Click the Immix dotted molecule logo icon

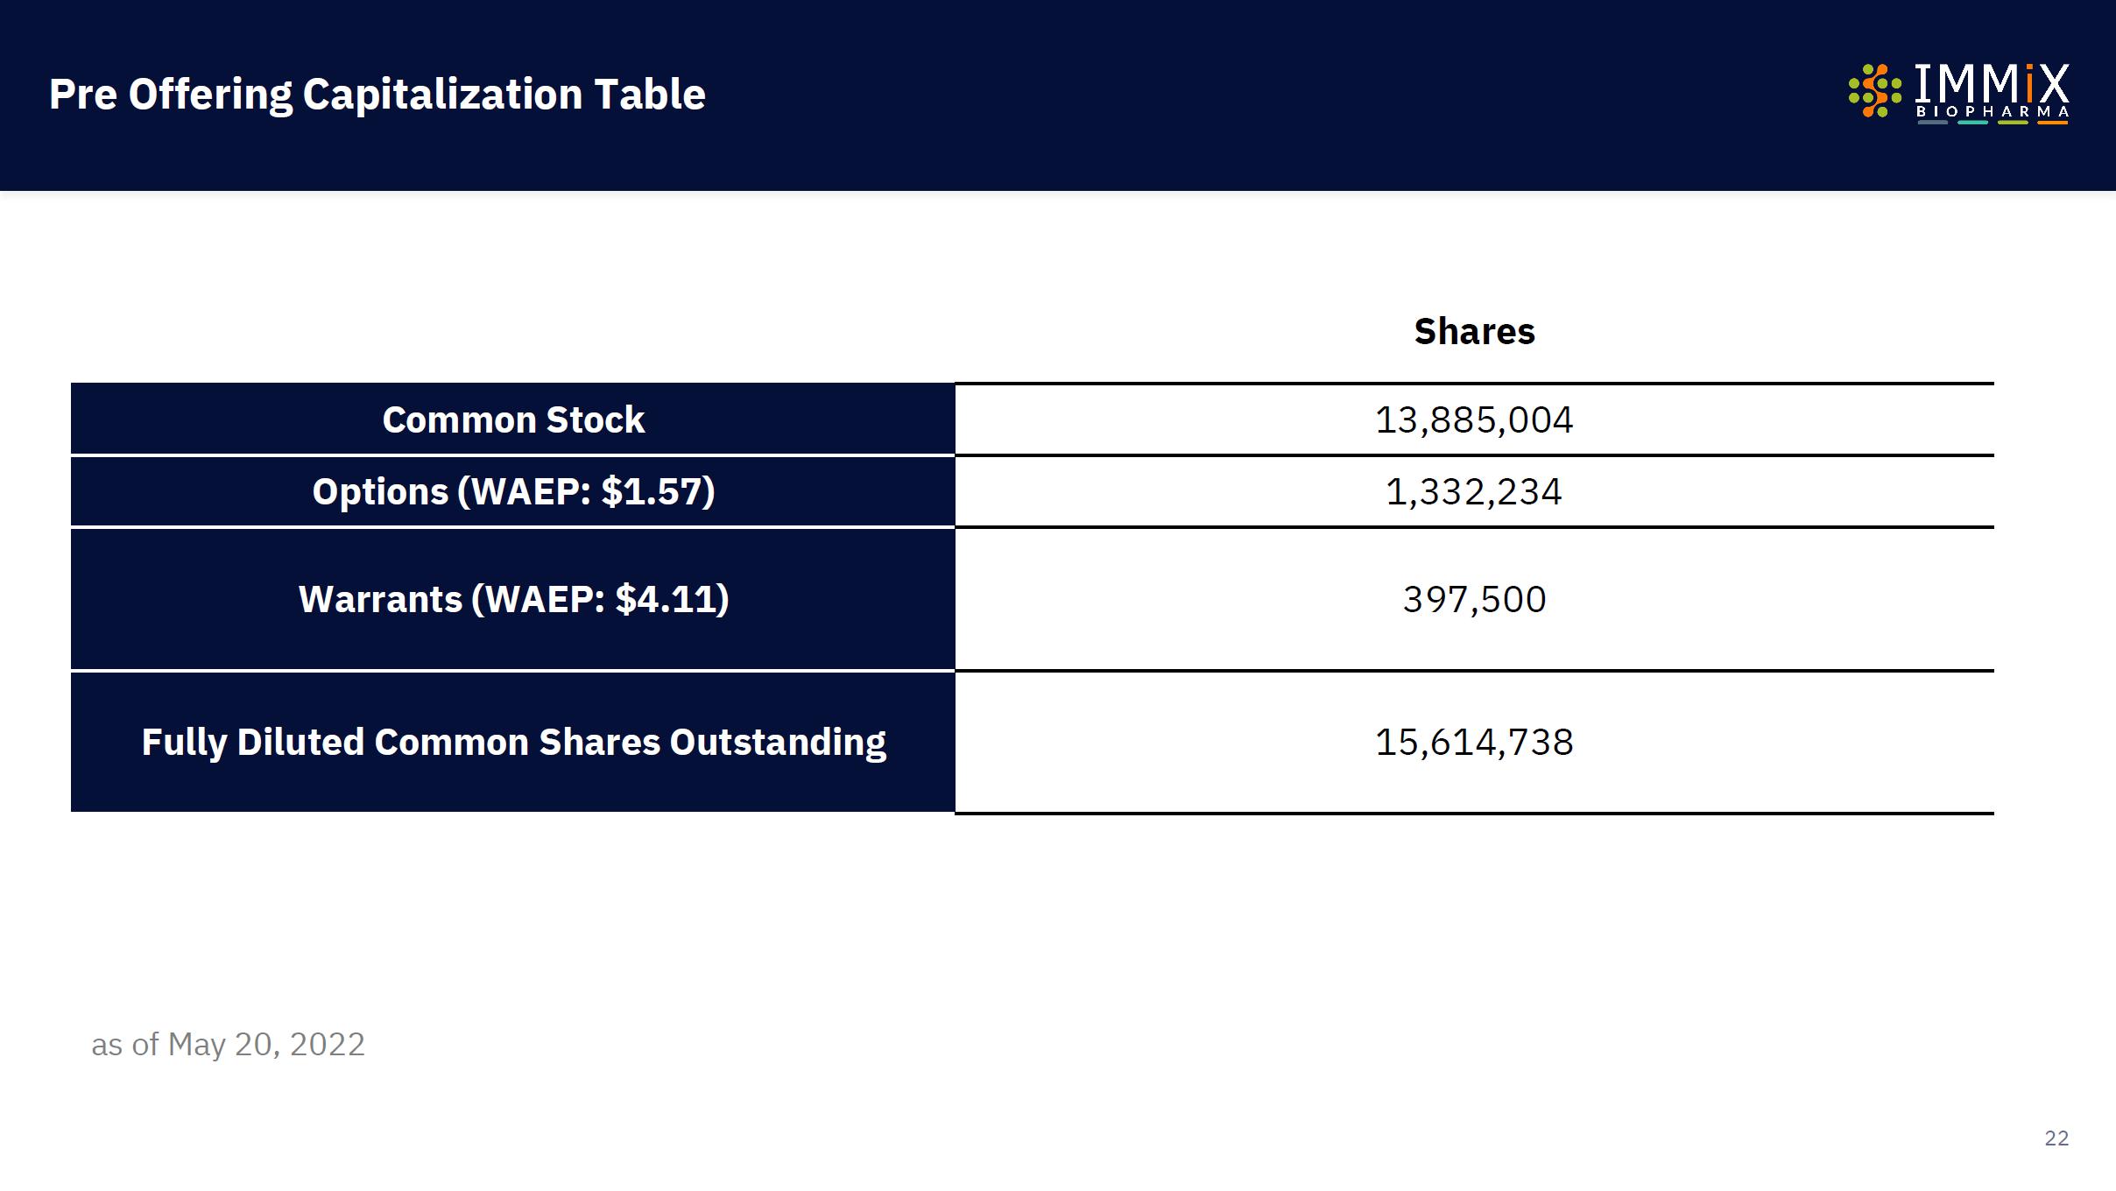[x=1875, y=90]
